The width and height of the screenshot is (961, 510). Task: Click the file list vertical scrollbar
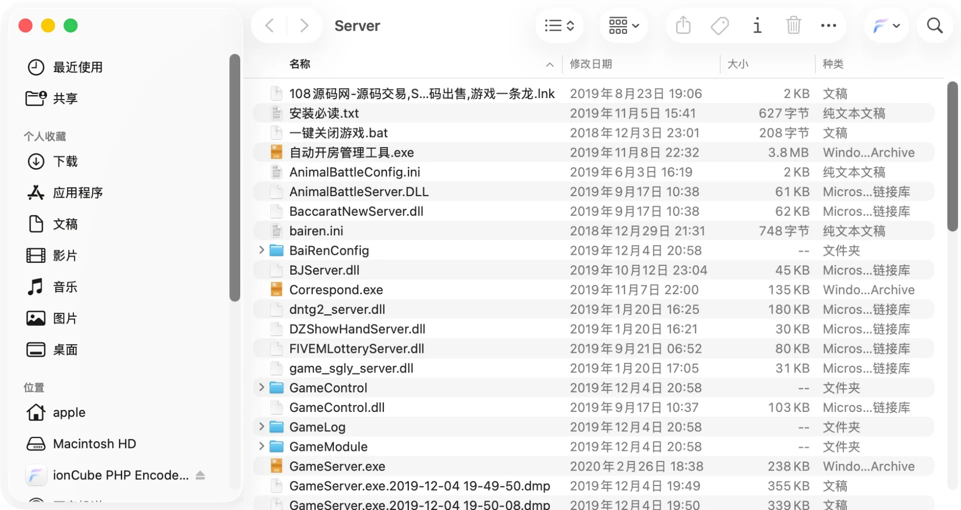[952, 156]
